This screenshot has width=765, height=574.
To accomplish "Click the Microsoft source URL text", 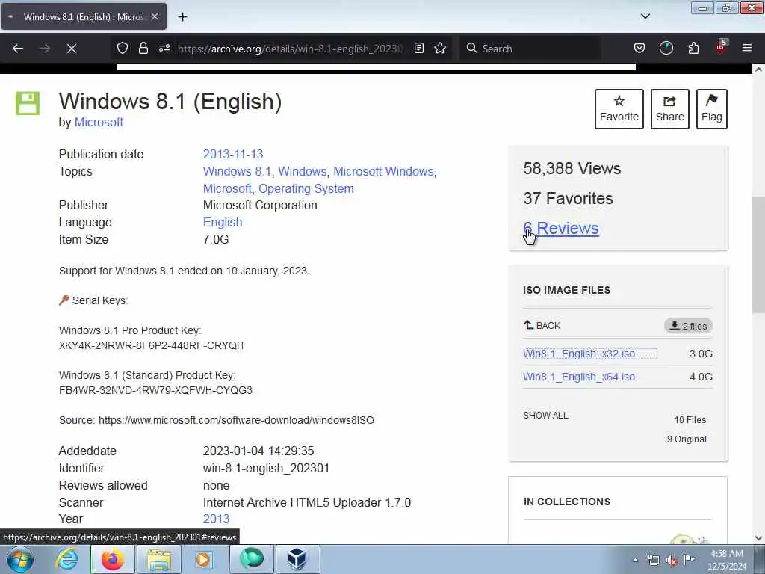I will (x=236, y=420).
